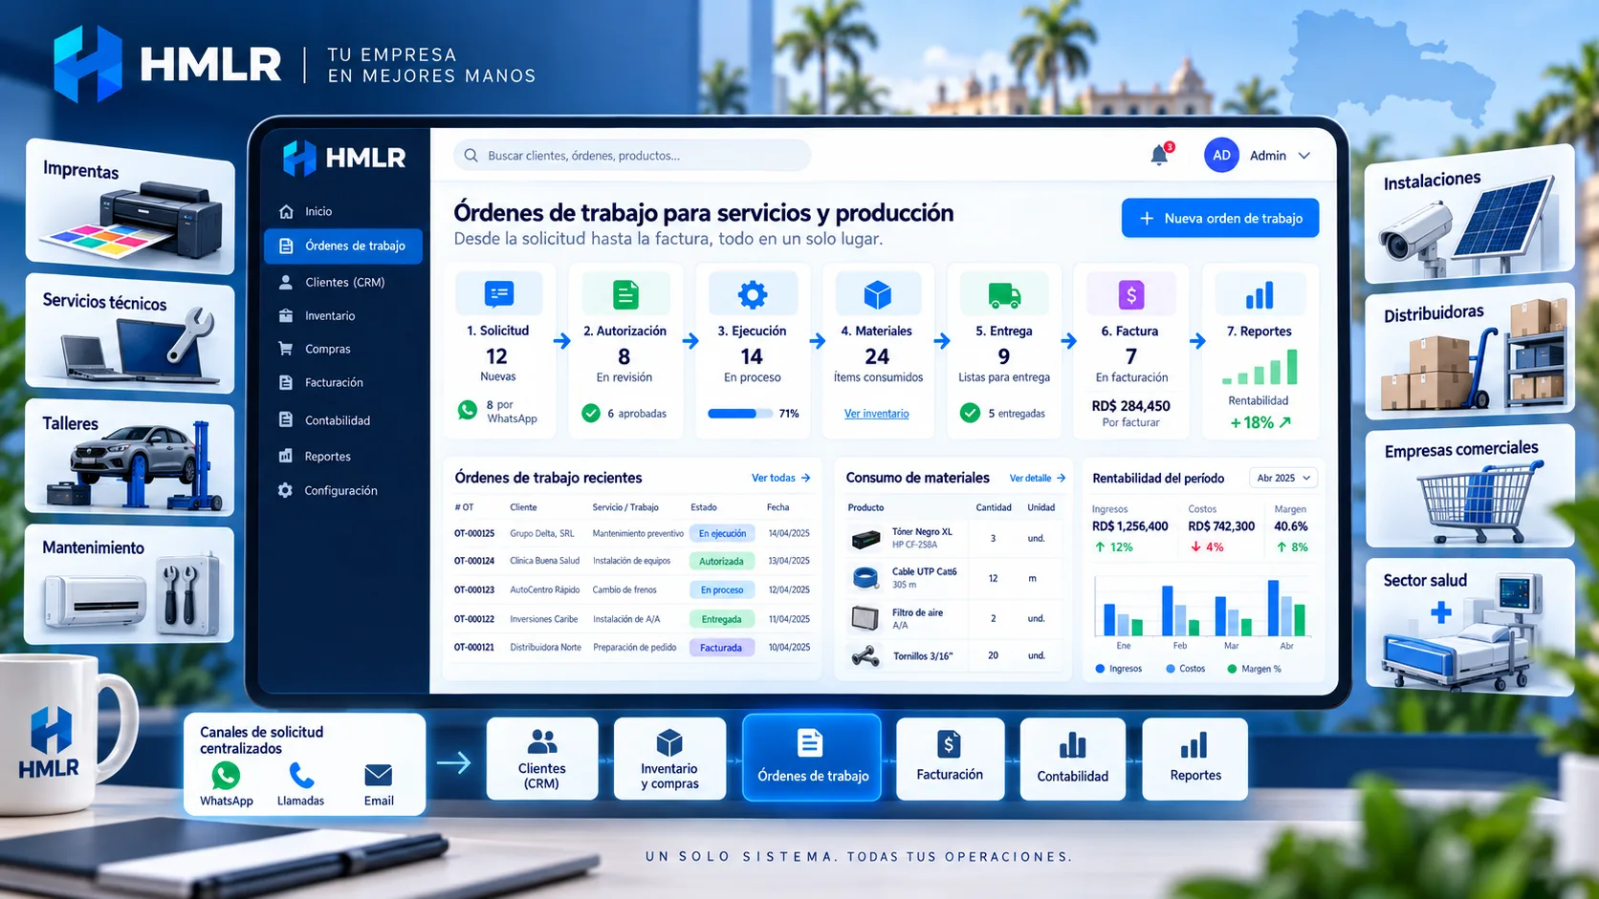Open Compras in the sidebar
This screenshot has height=899, width=1599.
[327, 349]
